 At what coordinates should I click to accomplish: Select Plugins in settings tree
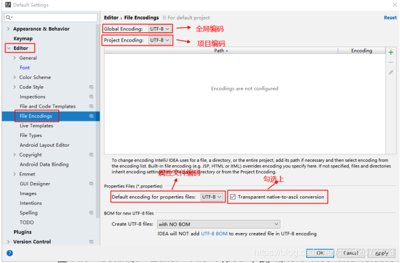click(23, 232)
